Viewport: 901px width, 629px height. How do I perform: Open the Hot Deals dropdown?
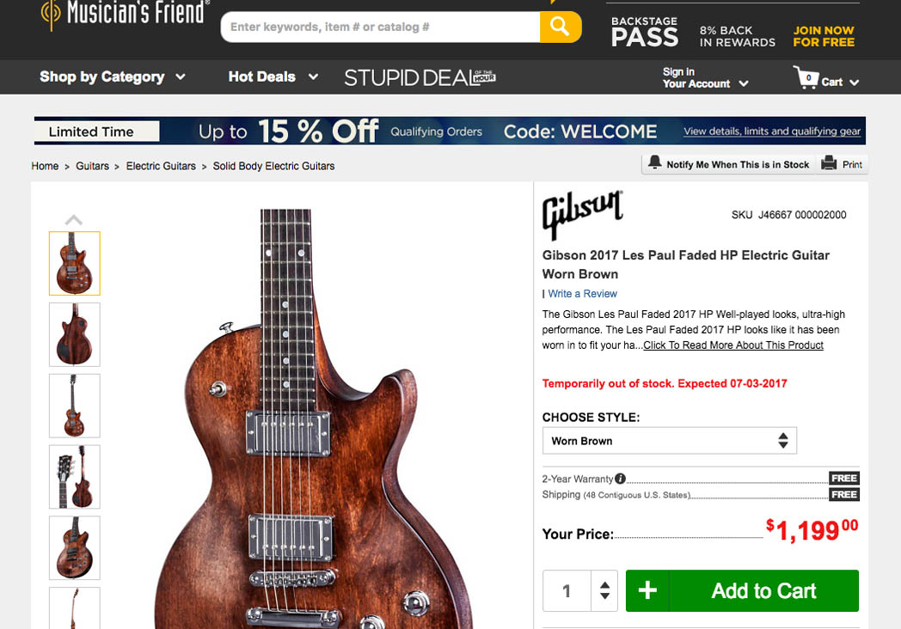point(273,77)
